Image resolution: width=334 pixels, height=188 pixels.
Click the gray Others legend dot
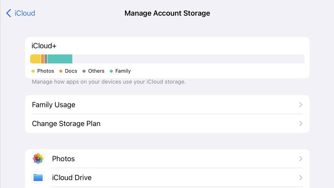coord(84,71)
